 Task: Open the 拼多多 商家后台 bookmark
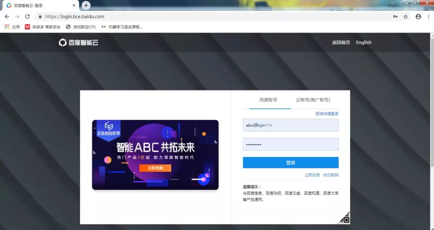43,27
